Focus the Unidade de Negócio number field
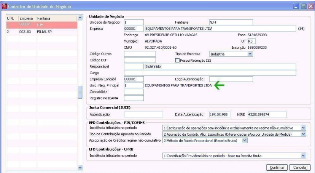Image resolution: width=315 pixels, height=173 pixels. tap(134, 22)
